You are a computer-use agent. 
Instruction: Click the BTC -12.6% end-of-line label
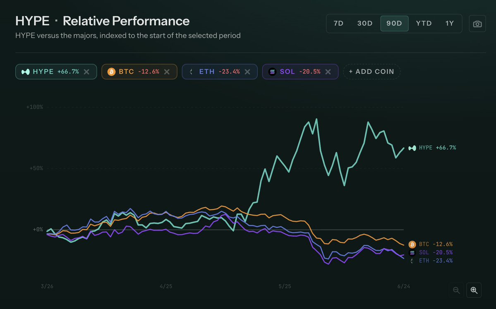click(x=431, y=244)
